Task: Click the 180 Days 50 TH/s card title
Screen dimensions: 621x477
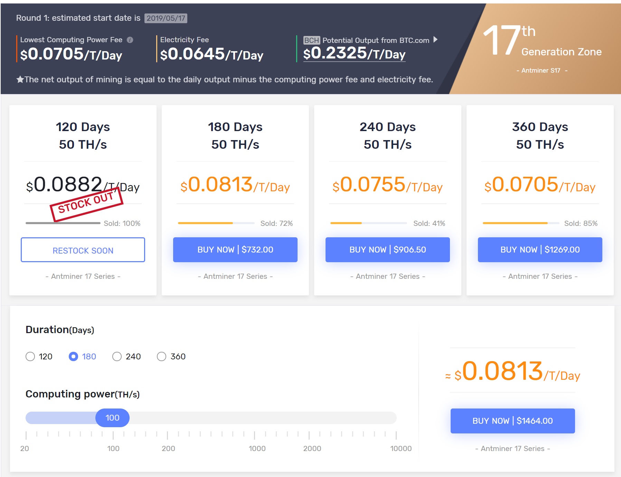Action: (235, 136)
